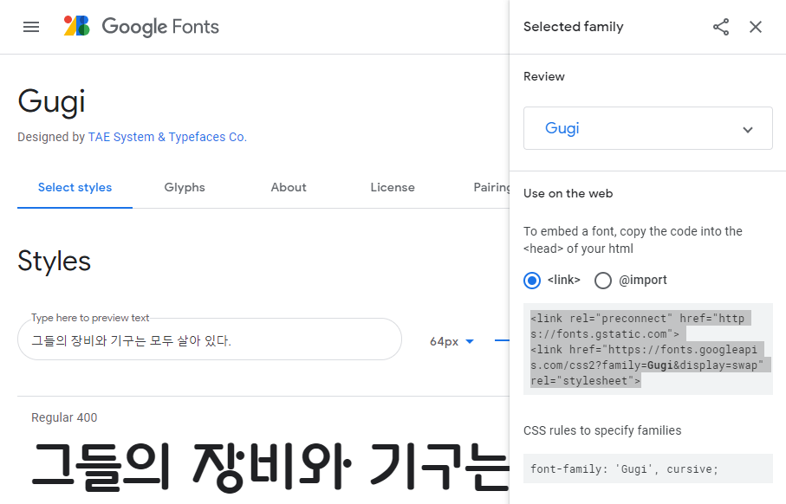Click the Google Fonts logo
The width and height of the screenshot is (786, 504).
click(x=141, y=26)
